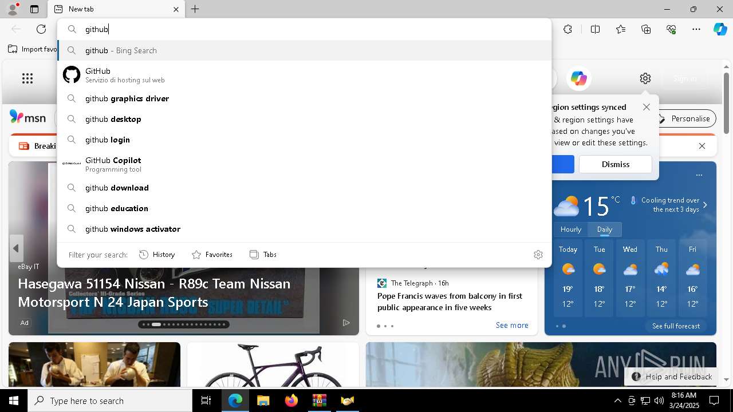Open File Explorer from taskbar
This screenshot has height=412, width=733.
[263, 401]
